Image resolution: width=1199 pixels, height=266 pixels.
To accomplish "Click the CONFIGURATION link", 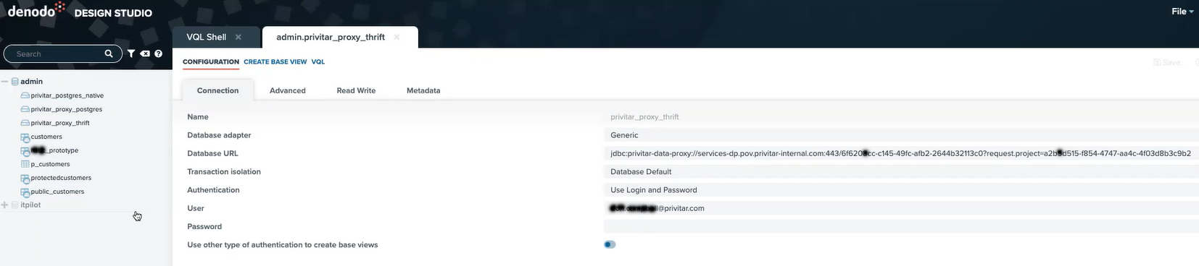I will (211, 61).
